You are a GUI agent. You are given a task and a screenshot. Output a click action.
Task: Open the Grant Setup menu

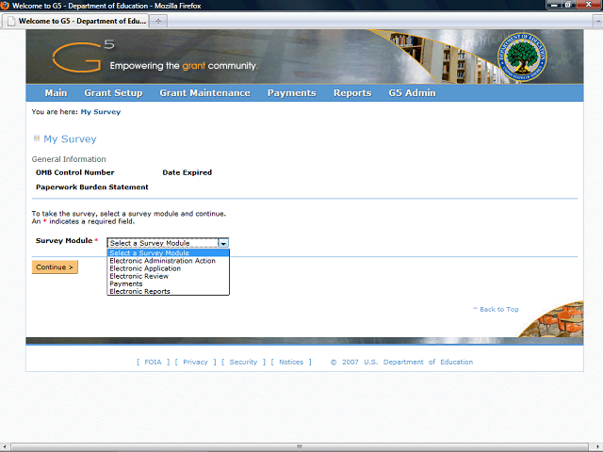[x=113, y=93]
